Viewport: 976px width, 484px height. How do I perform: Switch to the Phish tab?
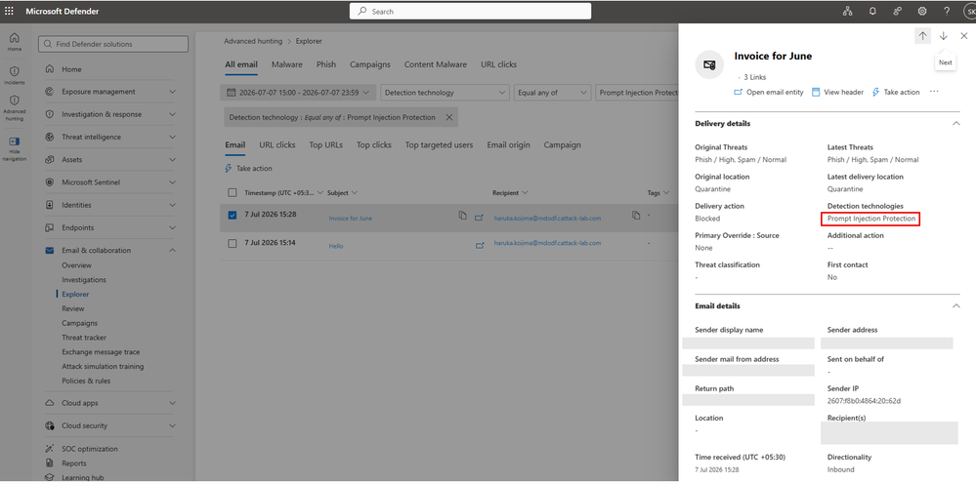point(326,64)
